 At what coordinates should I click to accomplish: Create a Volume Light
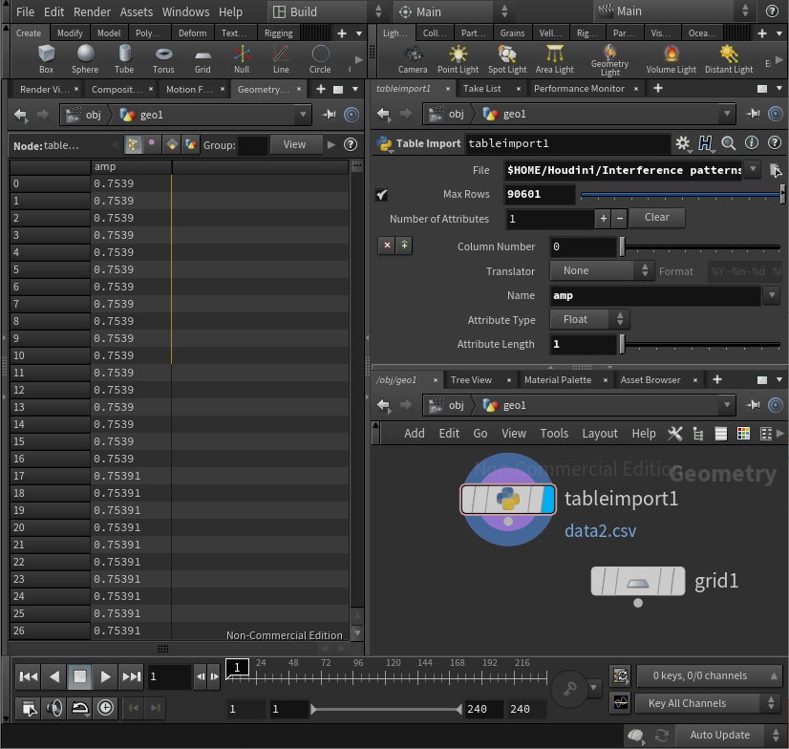coord(672,59)
